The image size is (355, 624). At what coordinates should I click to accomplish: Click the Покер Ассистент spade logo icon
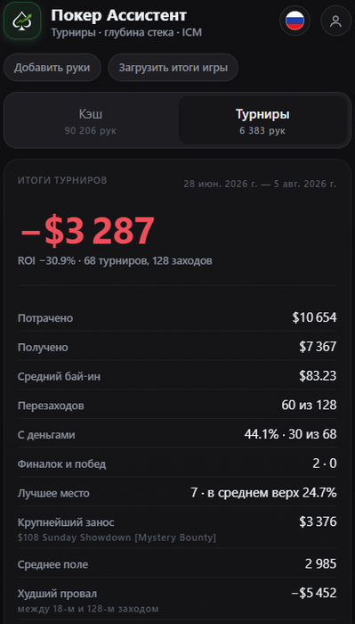22,21
